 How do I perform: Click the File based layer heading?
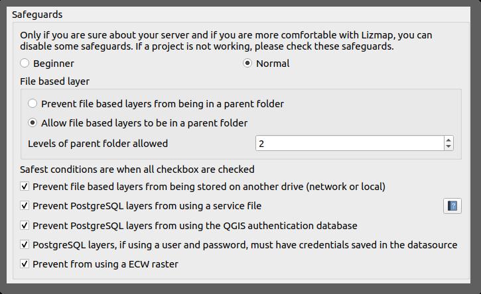(x=54, y=81)
